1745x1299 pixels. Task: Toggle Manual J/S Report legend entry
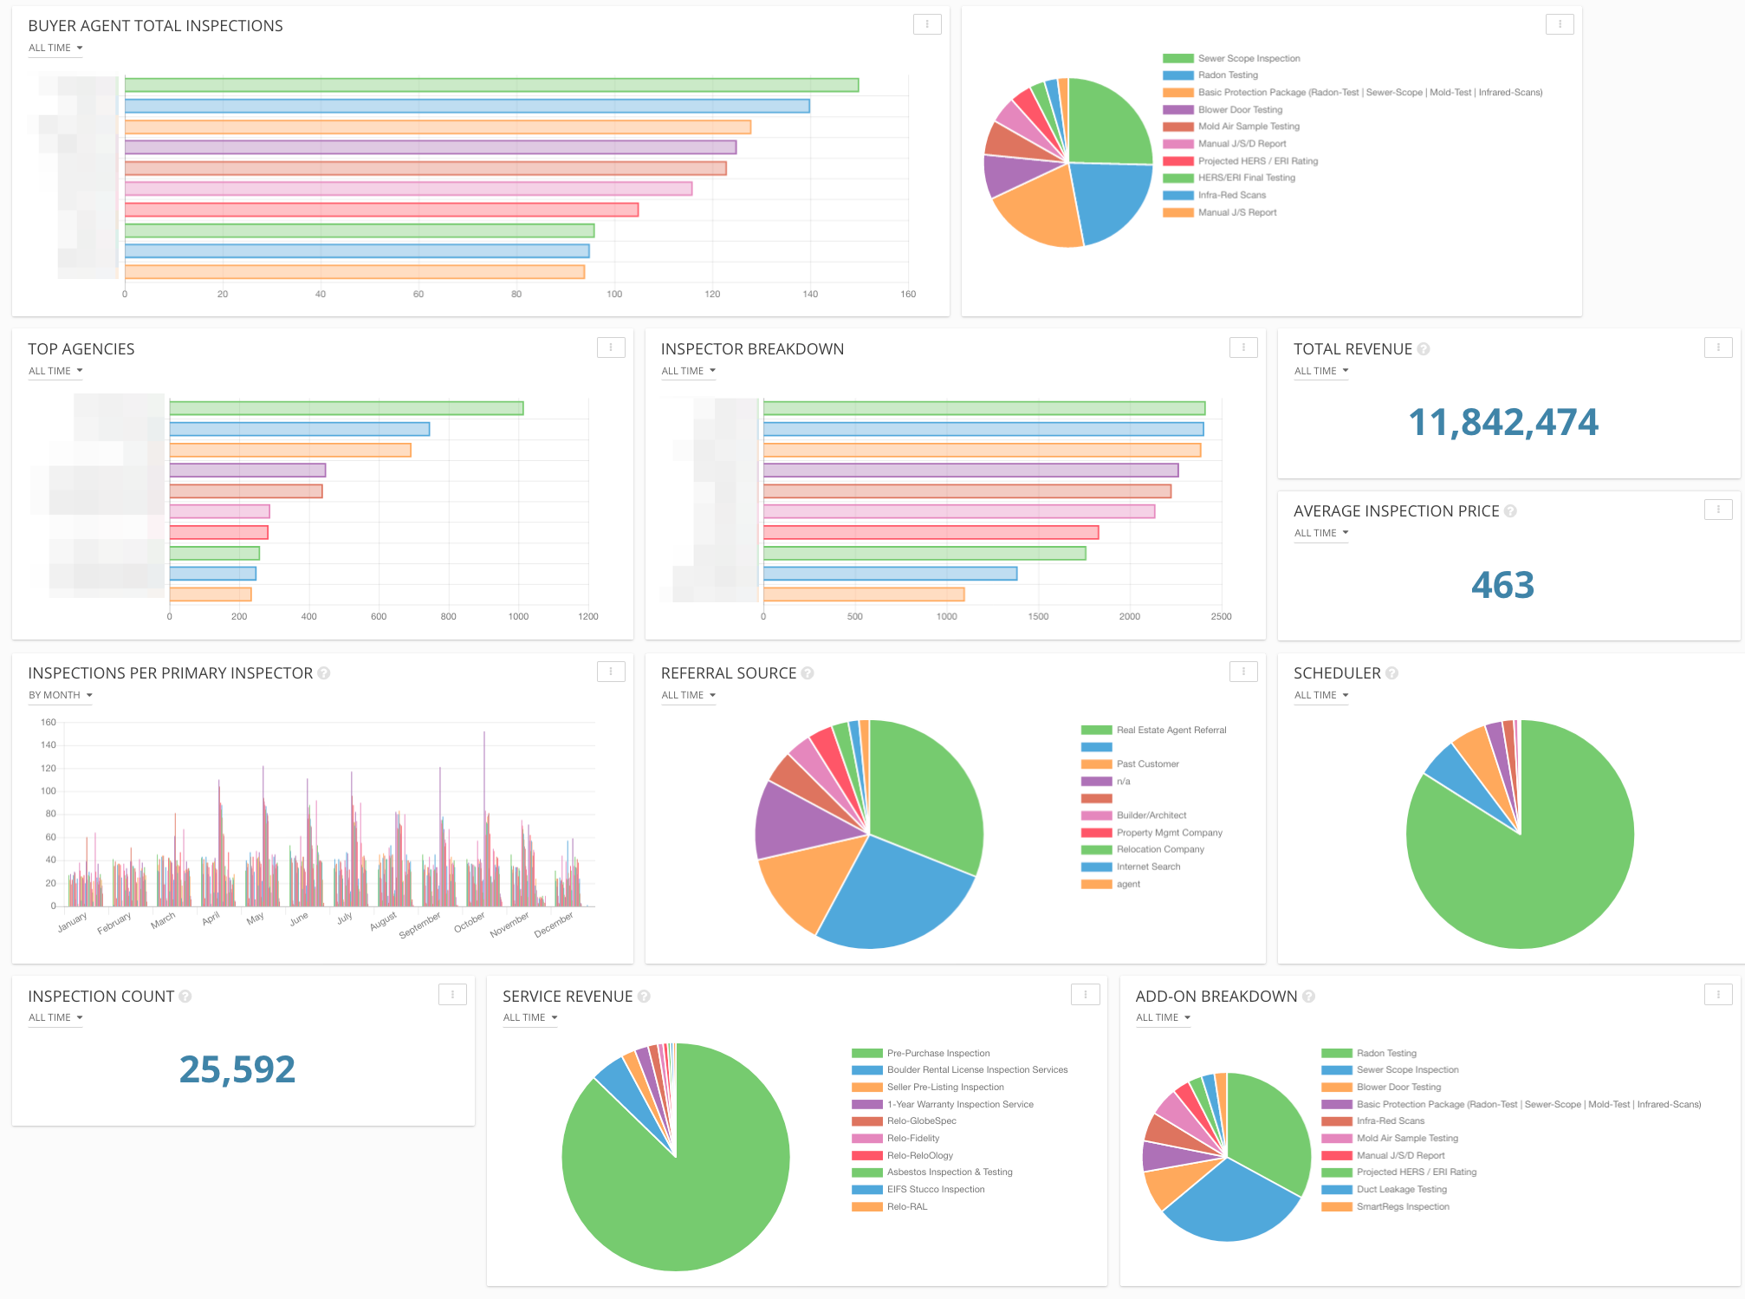coord(1220,212)
